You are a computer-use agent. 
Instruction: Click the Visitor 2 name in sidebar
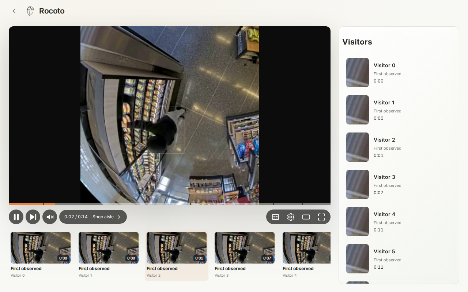coord(384,140)
